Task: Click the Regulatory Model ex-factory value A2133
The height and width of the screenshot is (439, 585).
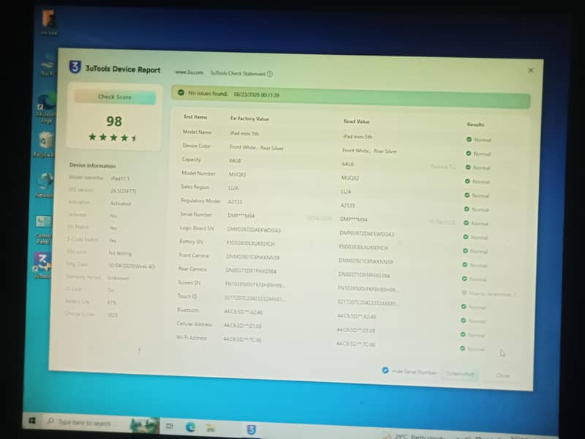Action: tap(235, 202)
